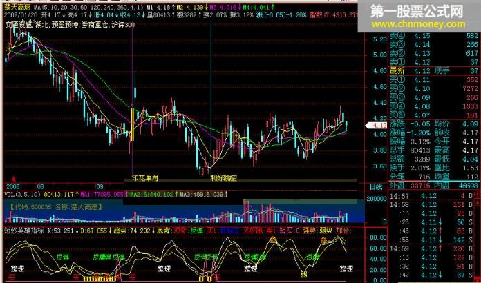481x283 pixels.
Task: Click the yellow 最新 latest price label
Action: [397, 71]
